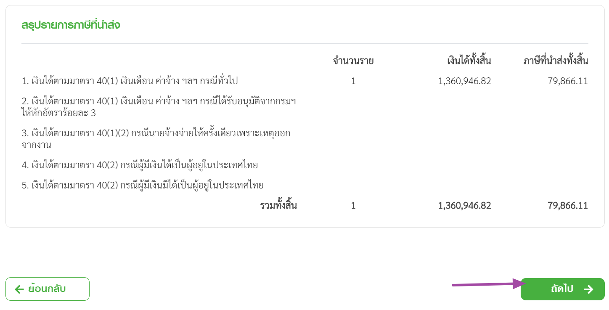
Task: Click the ภาษีที่นำส่งทั้งสิ้น column header
Action: [556, 61]
